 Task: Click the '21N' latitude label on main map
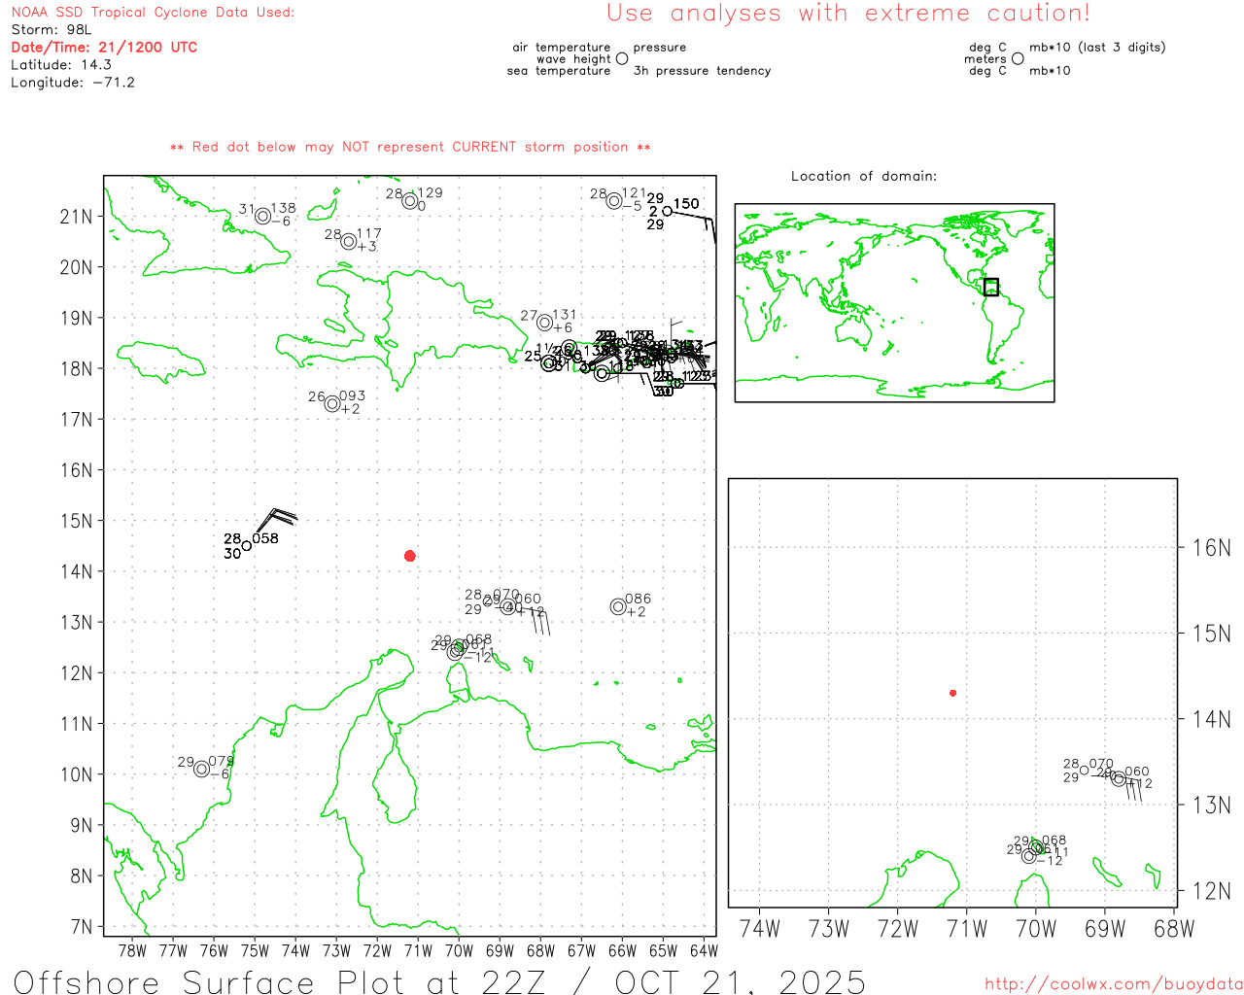coord(77,217)
